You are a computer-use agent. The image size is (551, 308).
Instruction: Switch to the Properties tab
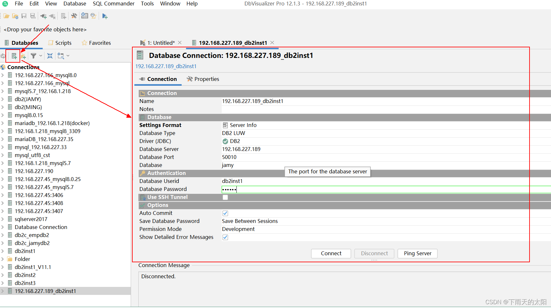(x=203, y=79)
